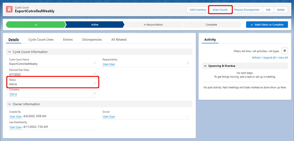The image size is (294, 141).
Task: Click the Enter Counts button
Action: [220, 10]
